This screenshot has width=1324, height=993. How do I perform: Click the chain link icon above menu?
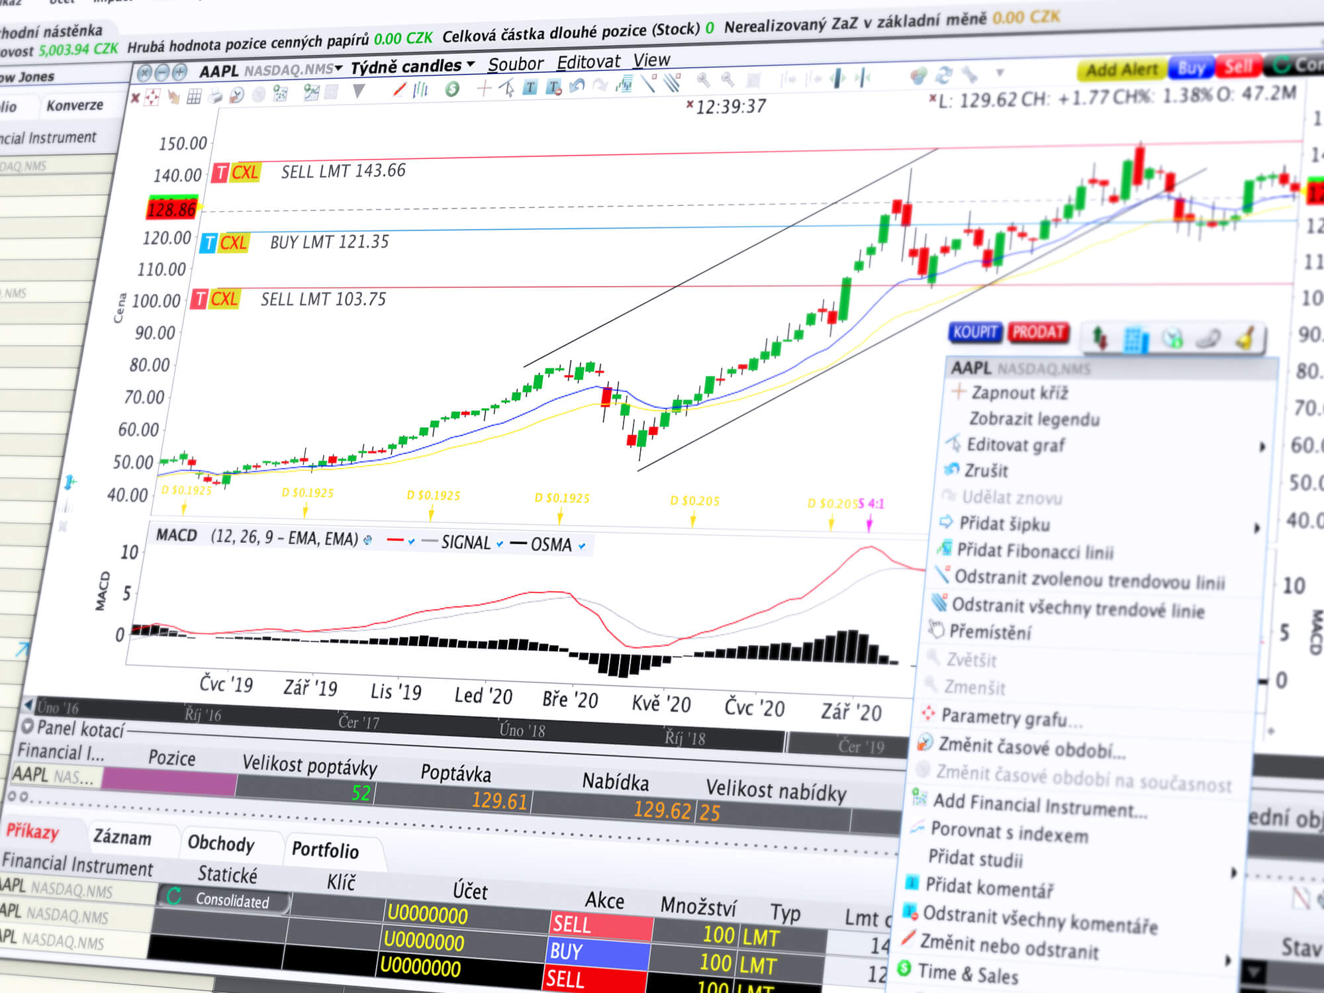(1208, 339)
